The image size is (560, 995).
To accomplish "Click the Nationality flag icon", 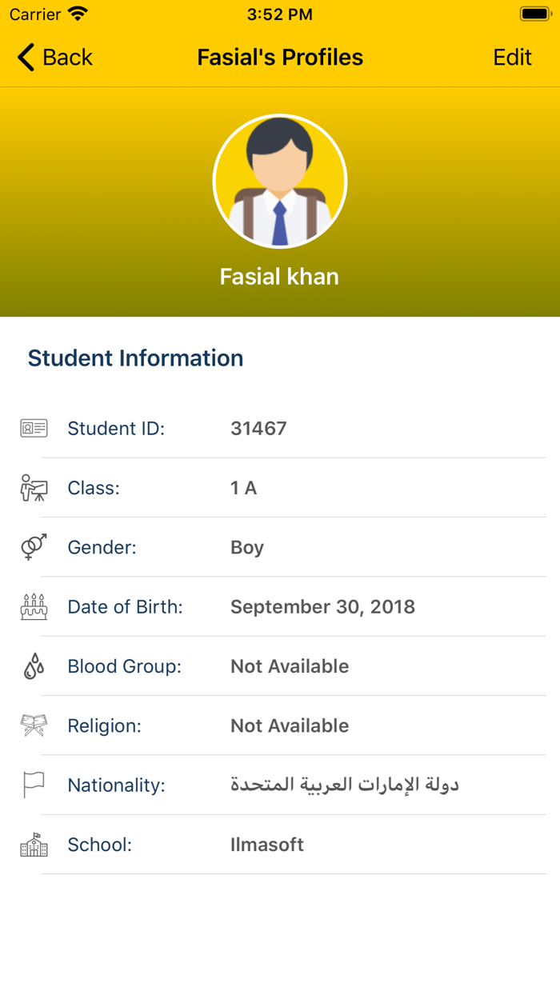I will [x=34, y=784].
